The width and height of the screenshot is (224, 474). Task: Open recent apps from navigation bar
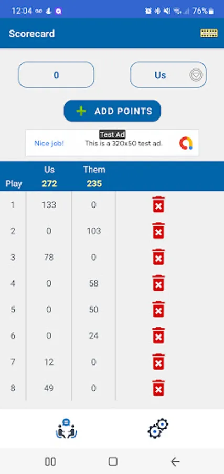[50, 461]
